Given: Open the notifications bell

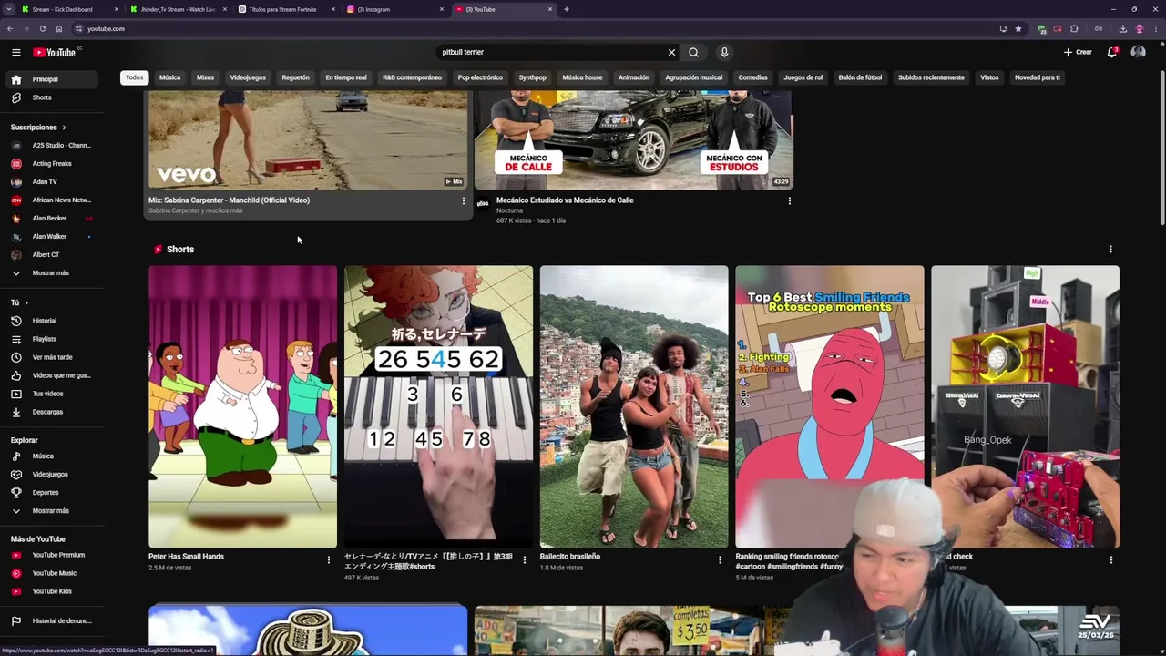Looking at the screenshot, I should [x=1111, y=52].
